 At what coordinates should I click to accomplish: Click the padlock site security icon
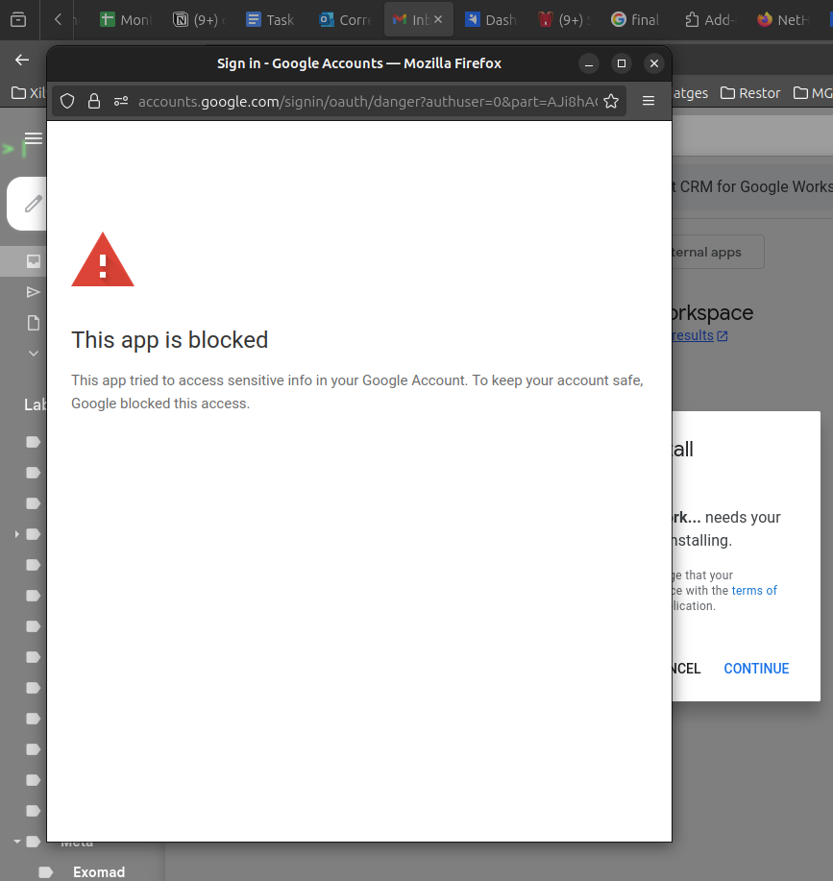(94, 101)
